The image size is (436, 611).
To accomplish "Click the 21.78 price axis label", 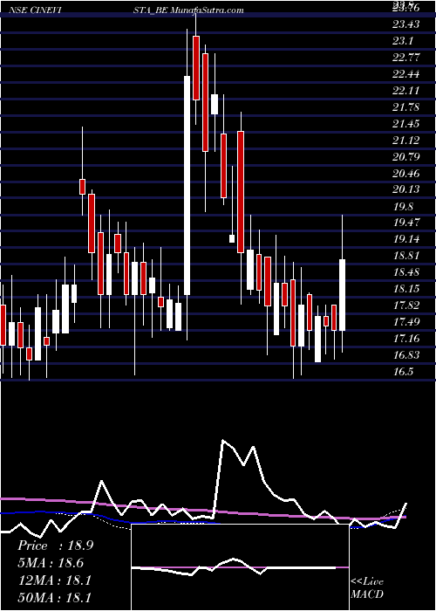I will [x=406, y=107].
